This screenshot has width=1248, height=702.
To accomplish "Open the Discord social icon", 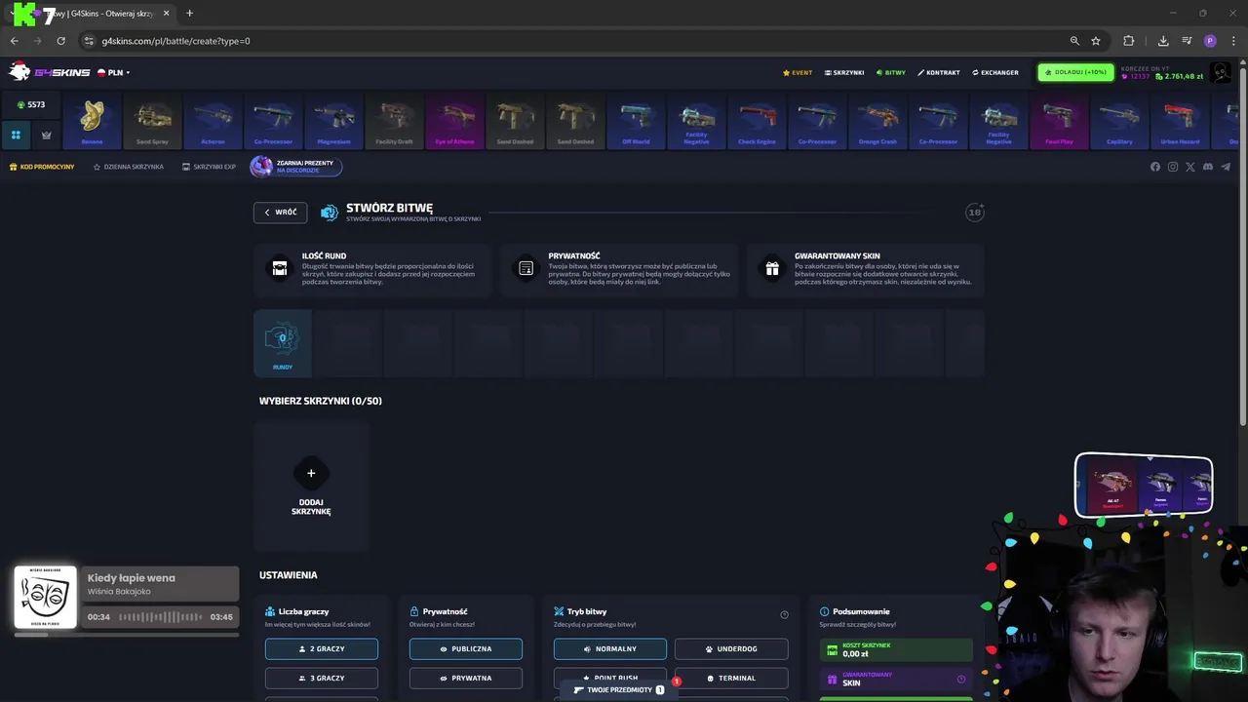I will [1208, 167].
